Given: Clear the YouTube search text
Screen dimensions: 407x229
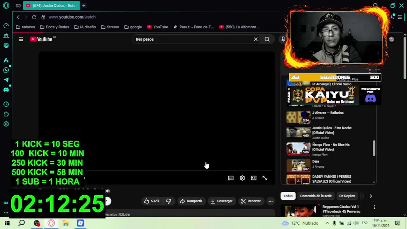Looking at the screenshot, I should (x=256, y=39).
